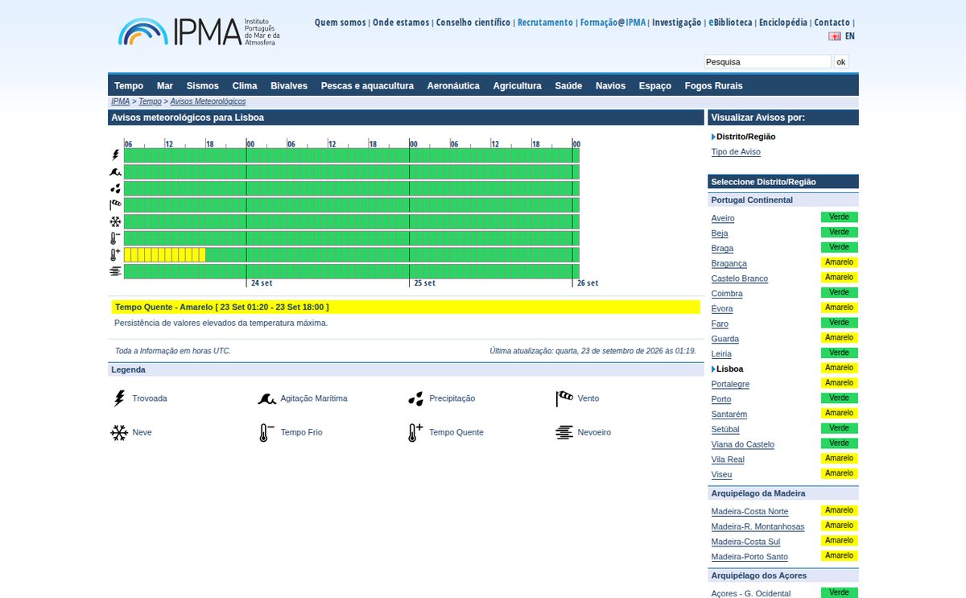Click the Trovoada lightning icon in chart rows
The width and height of the screenshot is (966, 598).
pos(116,155)
